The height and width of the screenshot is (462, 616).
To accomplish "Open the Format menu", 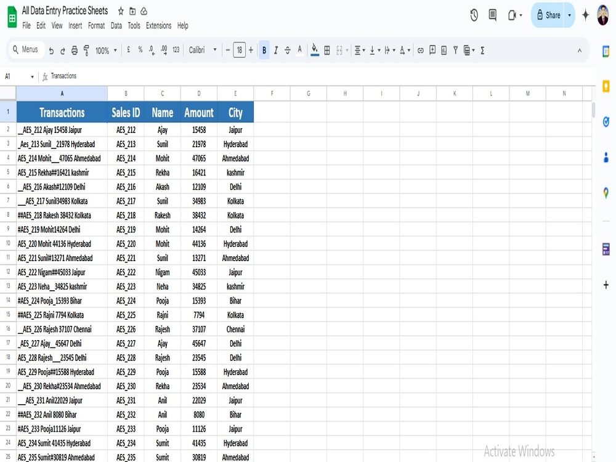I will click(96, 25).
